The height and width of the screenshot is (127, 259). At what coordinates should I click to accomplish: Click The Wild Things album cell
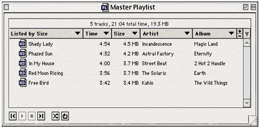pyautogui.click(x=211, y=83)
